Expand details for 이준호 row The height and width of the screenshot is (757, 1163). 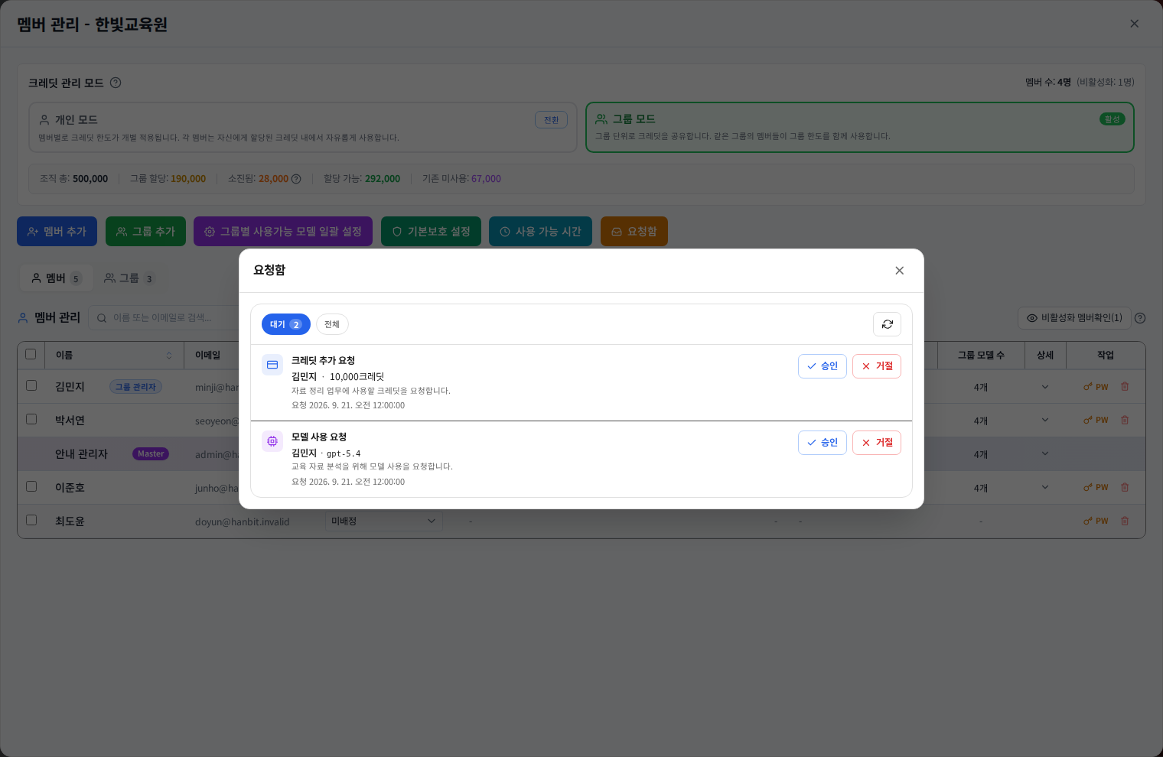1045,488
